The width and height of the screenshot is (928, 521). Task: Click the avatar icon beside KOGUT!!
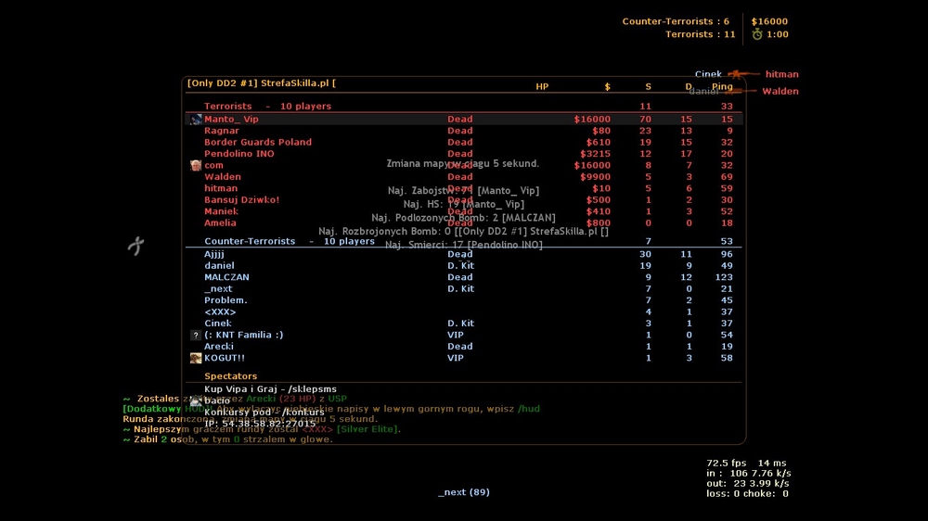195,359
